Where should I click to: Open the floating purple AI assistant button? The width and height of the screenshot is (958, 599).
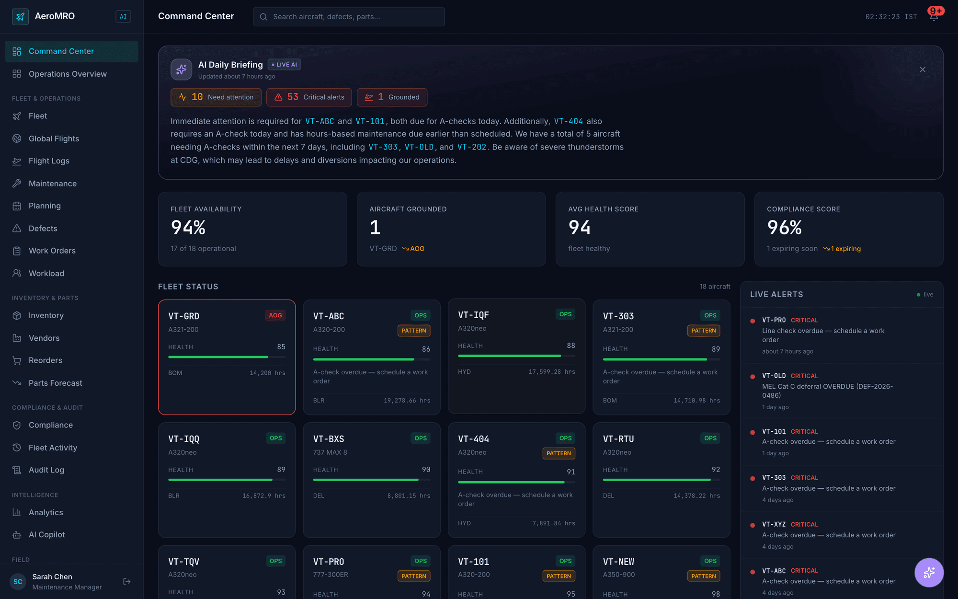[x=929, y=573]
